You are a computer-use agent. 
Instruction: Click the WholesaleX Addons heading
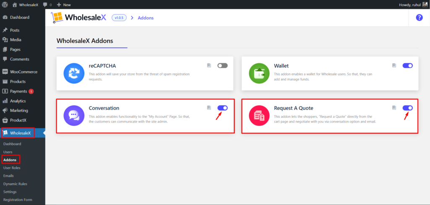click(85, 41)
